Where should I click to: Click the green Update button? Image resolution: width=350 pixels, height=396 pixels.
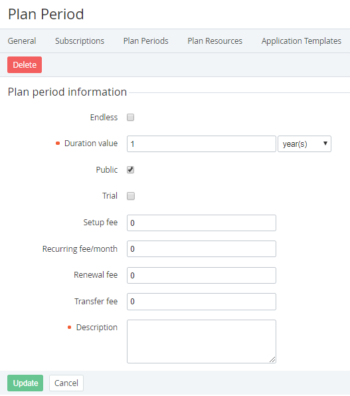(x=25, y=383)
